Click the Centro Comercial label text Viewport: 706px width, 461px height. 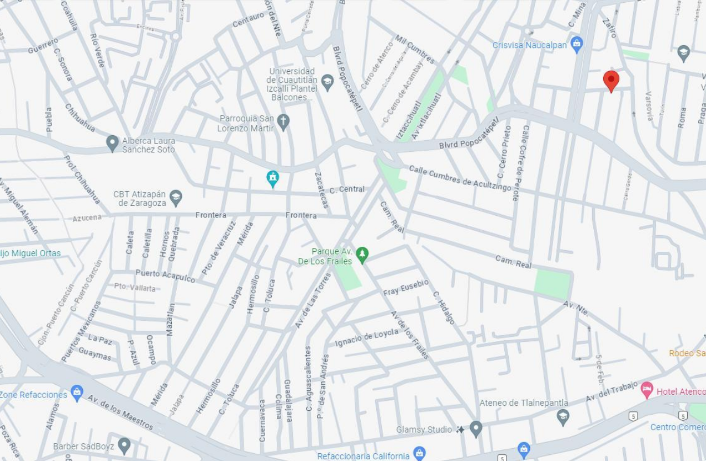(x=678, y=427)
